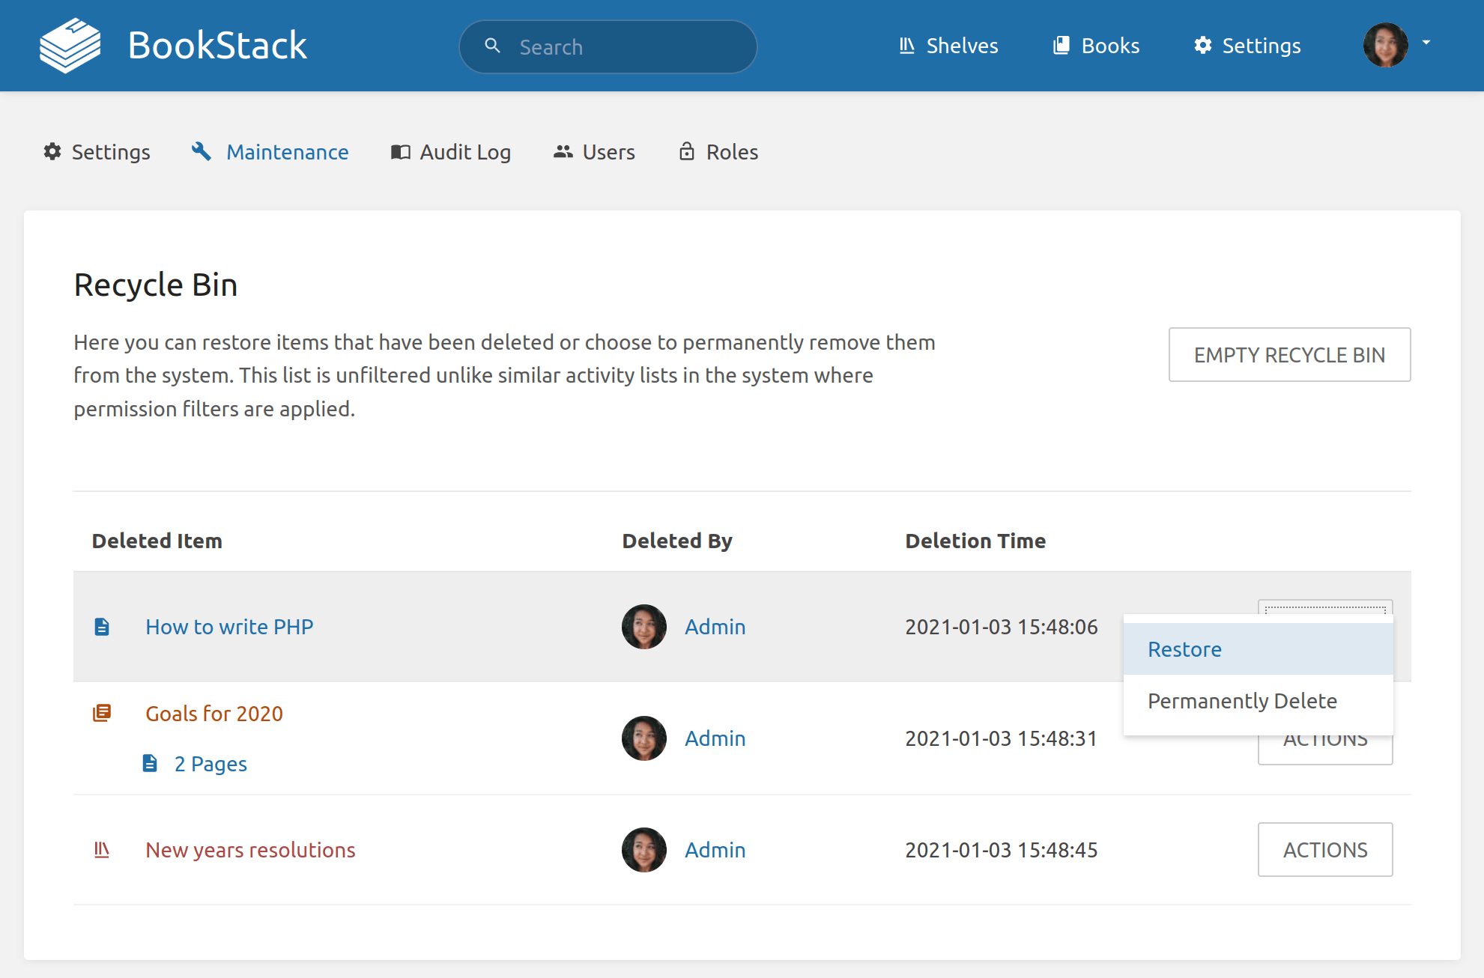Open the Admin link in How to write PHP row

pos(715,627)
